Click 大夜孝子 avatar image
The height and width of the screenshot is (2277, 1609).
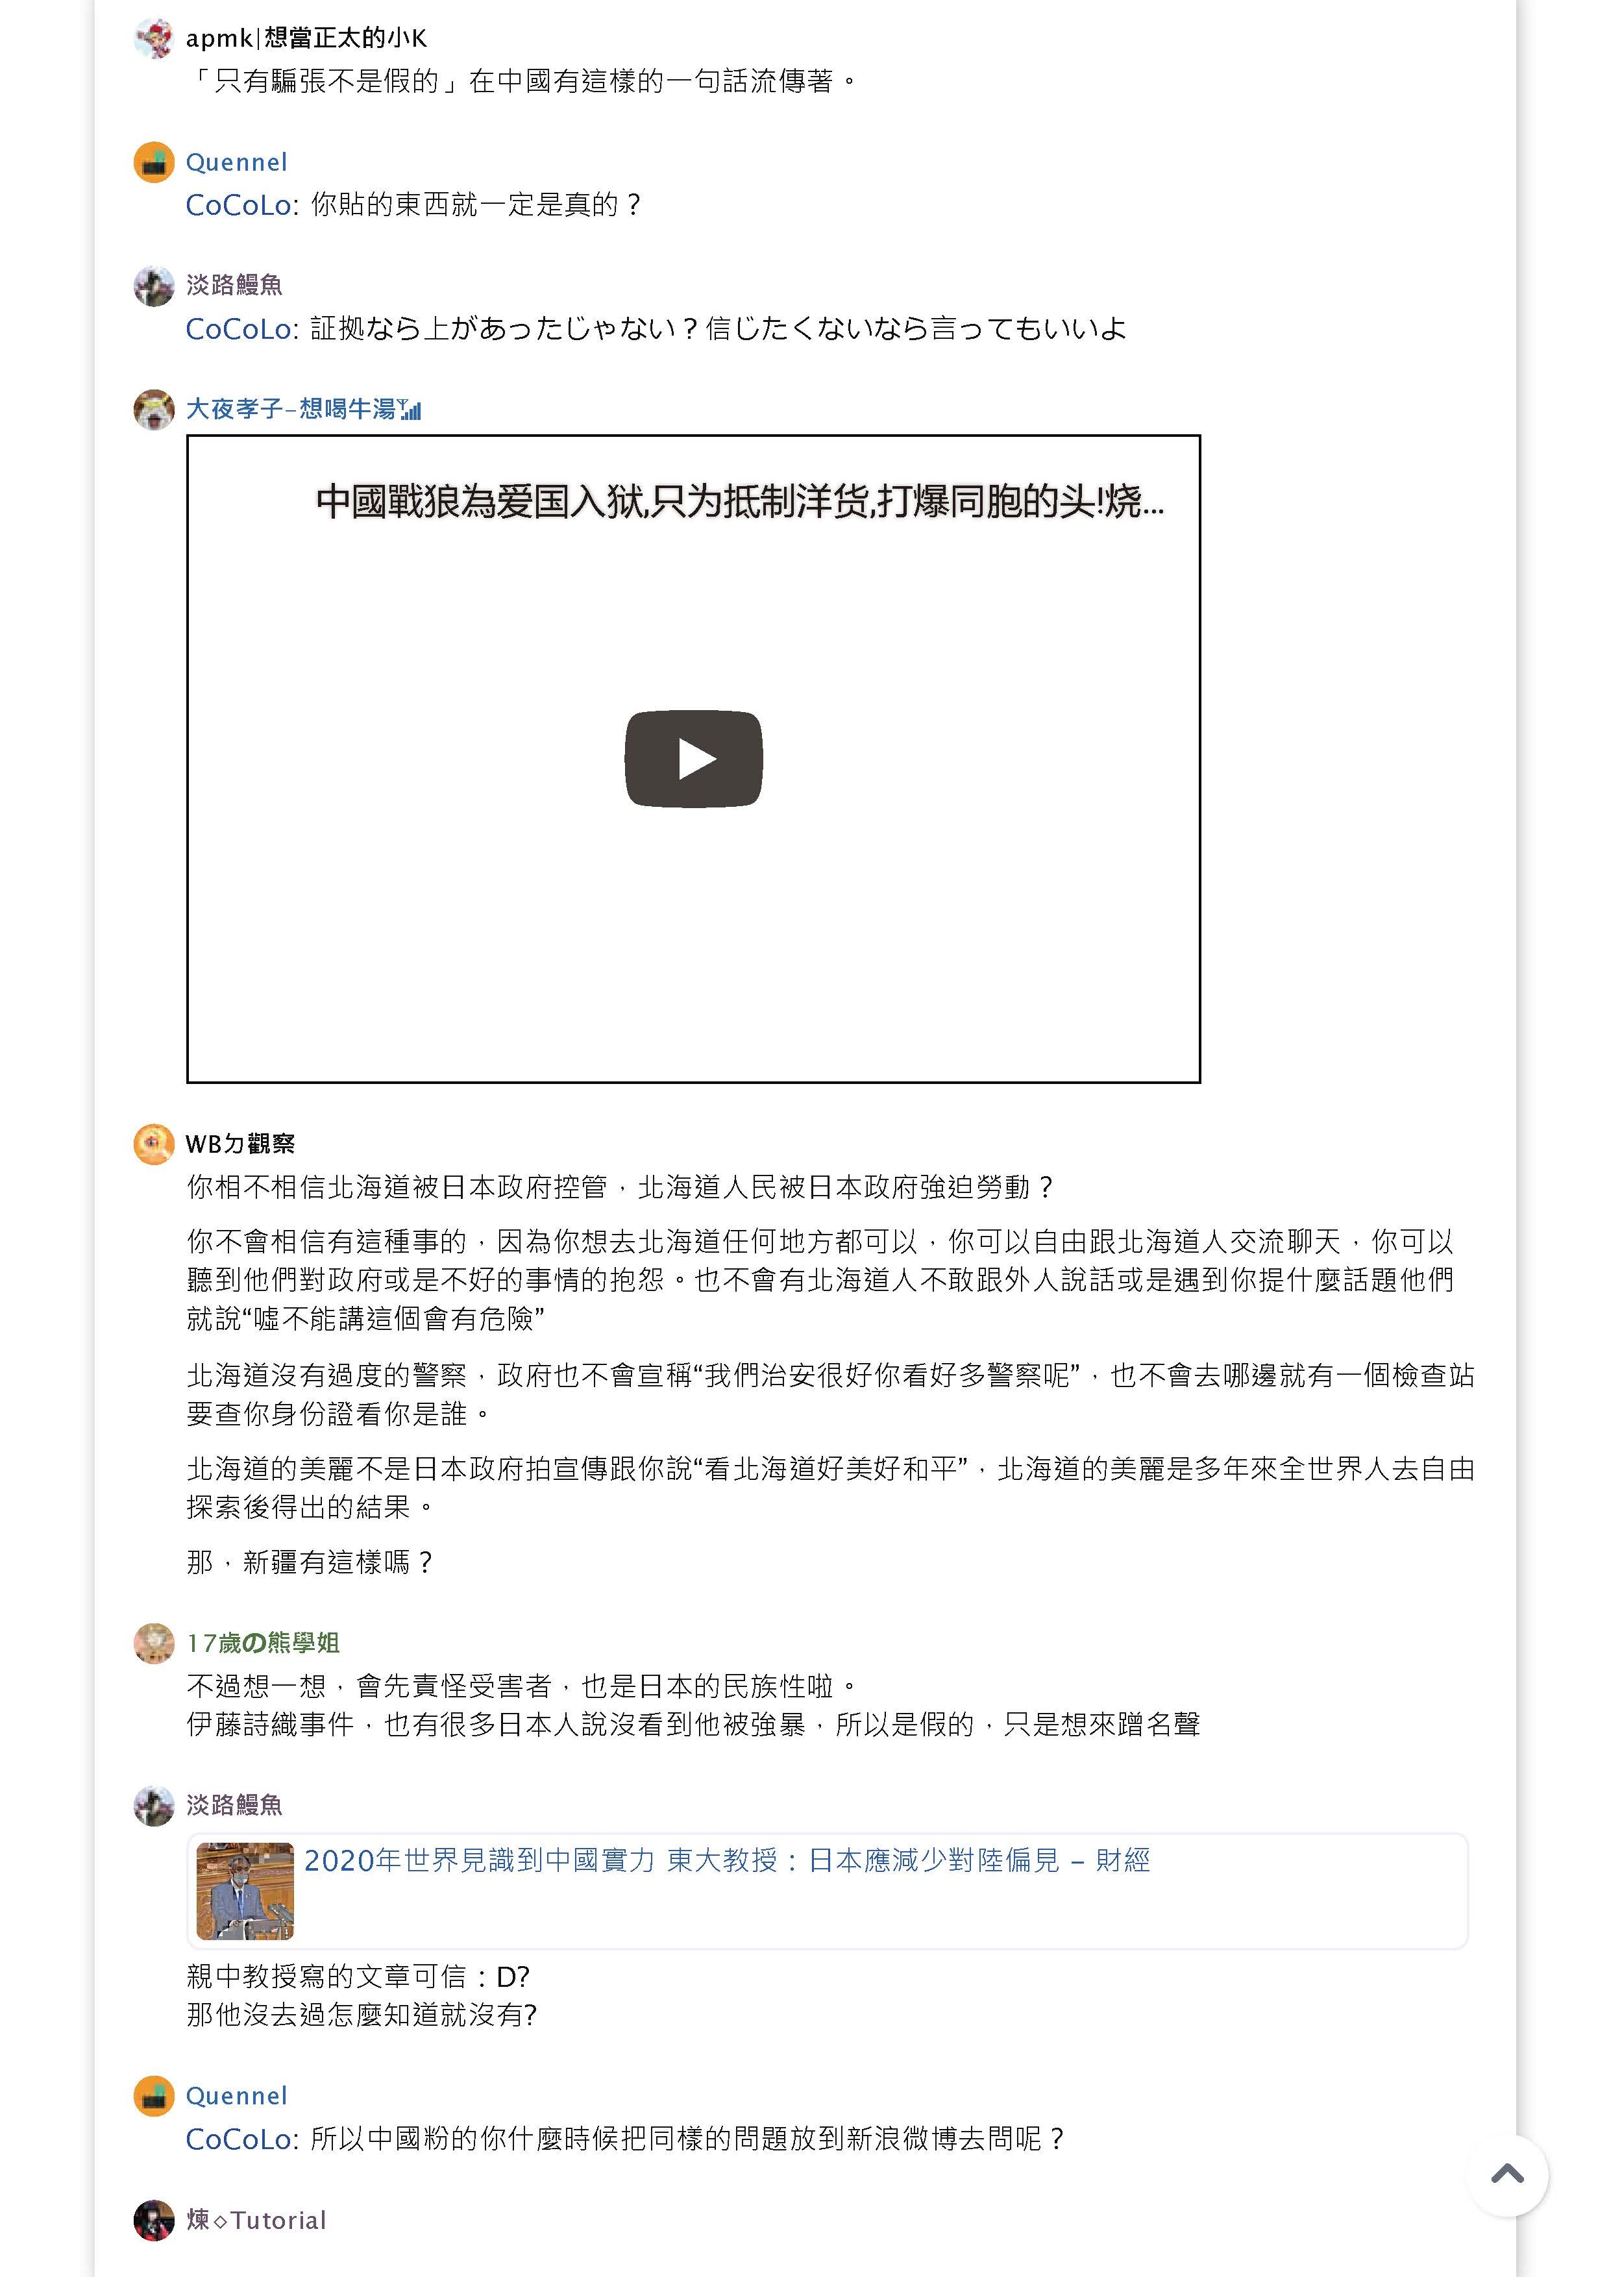(154, 410)
